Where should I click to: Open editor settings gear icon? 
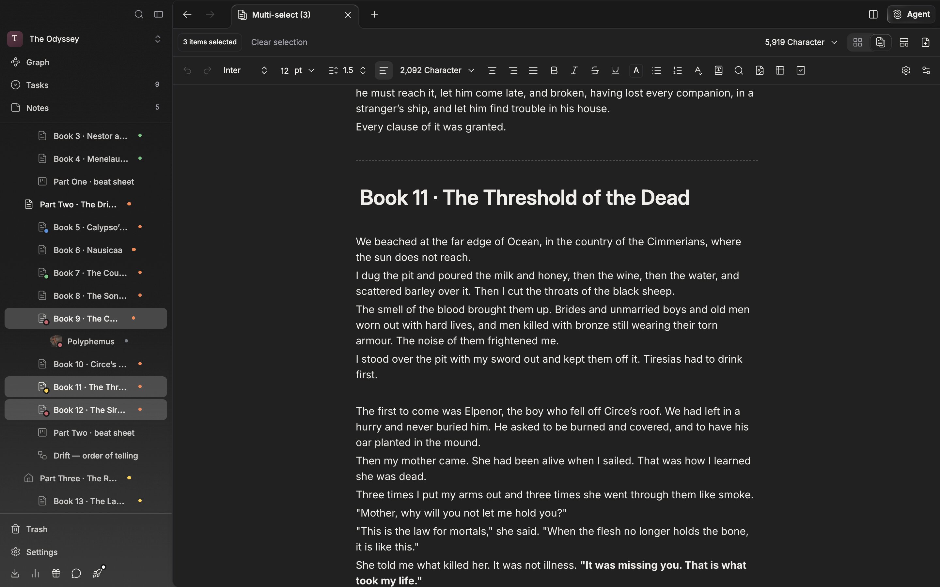click(x=906, y=70)
